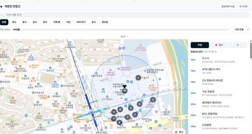The height and width of the screenshot is (134, 252).
Task: Click the 호텔99 프레스티지 hotel icon
Action: (150, 102)
